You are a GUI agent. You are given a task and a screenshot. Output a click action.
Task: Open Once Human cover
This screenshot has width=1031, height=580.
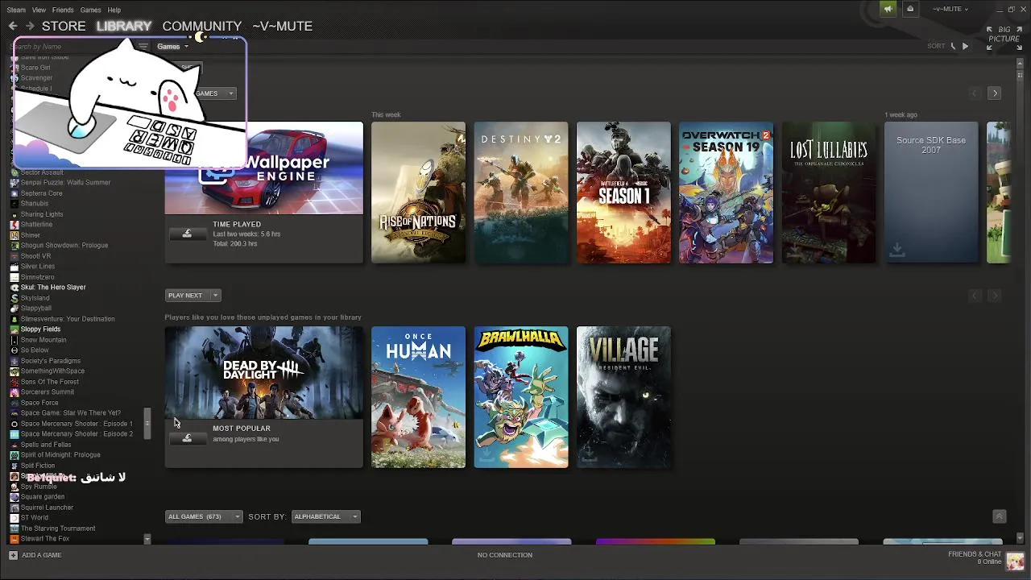click(418, 397)
